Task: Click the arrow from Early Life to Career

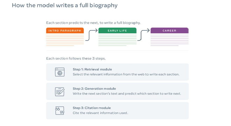Action: pyautogui.click(x=143, y=35)
